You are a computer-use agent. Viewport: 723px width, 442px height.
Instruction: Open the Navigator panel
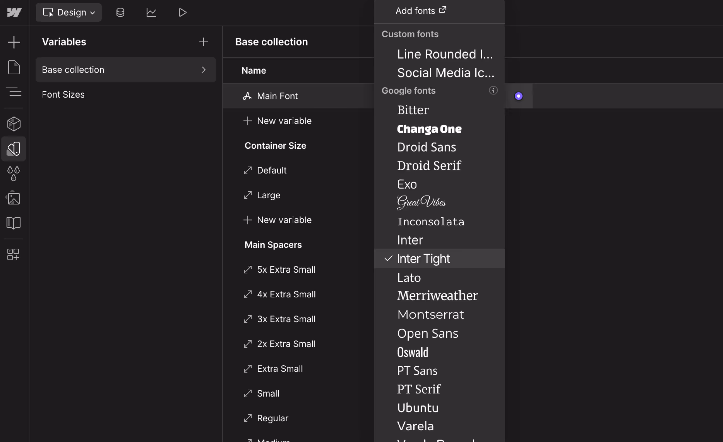coord(14,92)
